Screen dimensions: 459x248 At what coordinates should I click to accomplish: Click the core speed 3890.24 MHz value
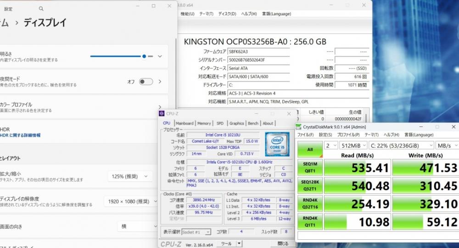click(204, 200)
